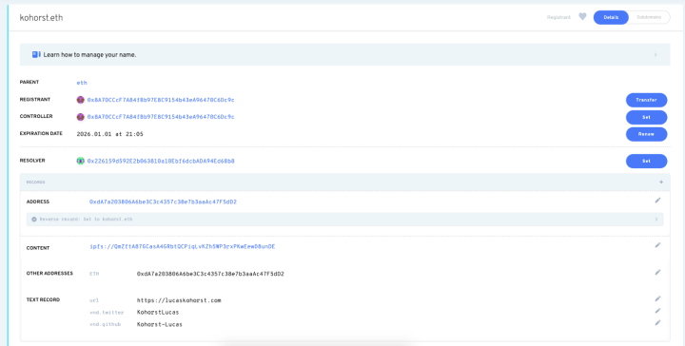Click the 'url' key label
Screen dimensions: 685x346
pyautogui.click(x=94, y=300)
